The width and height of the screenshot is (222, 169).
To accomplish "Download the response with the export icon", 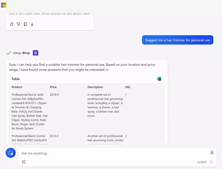I will pyautogui.click(x=32, y=24).
